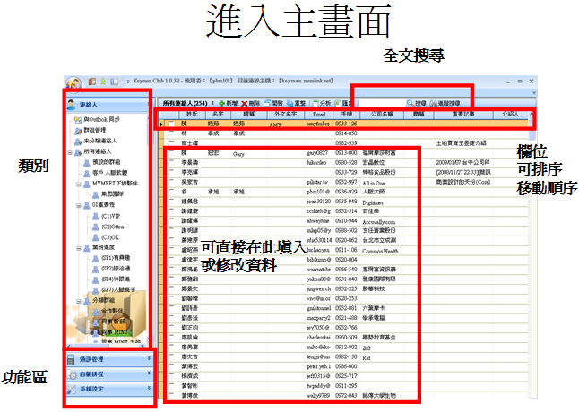Open the 通訊管理 function panel
This screenshot has height=412, width=579.
point(109,359)
